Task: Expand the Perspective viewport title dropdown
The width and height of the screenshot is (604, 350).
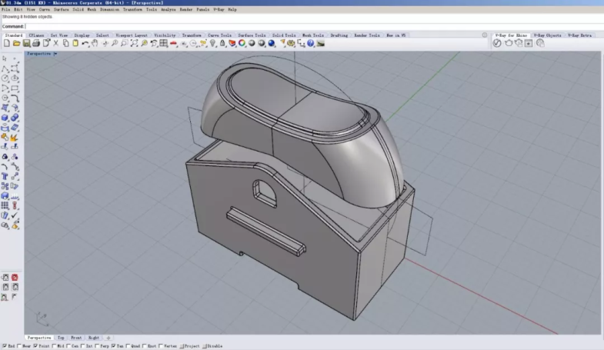Action: click(55, 54)
